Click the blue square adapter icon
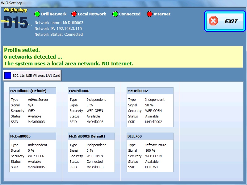Image resolution: width=247 pixels, height=185 pixels. click(8, 75)
